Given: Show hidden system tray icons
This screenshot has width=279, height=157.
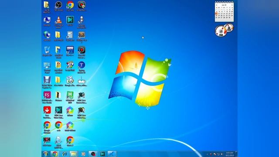Looking at the screenshot, I should point(207,154).
